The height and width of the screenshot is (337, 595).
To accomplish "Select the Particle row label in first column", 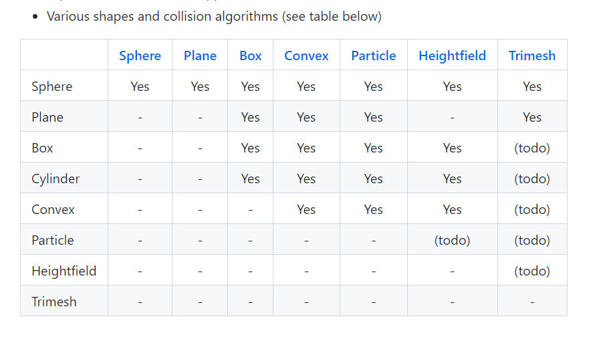I will point(53,240).
